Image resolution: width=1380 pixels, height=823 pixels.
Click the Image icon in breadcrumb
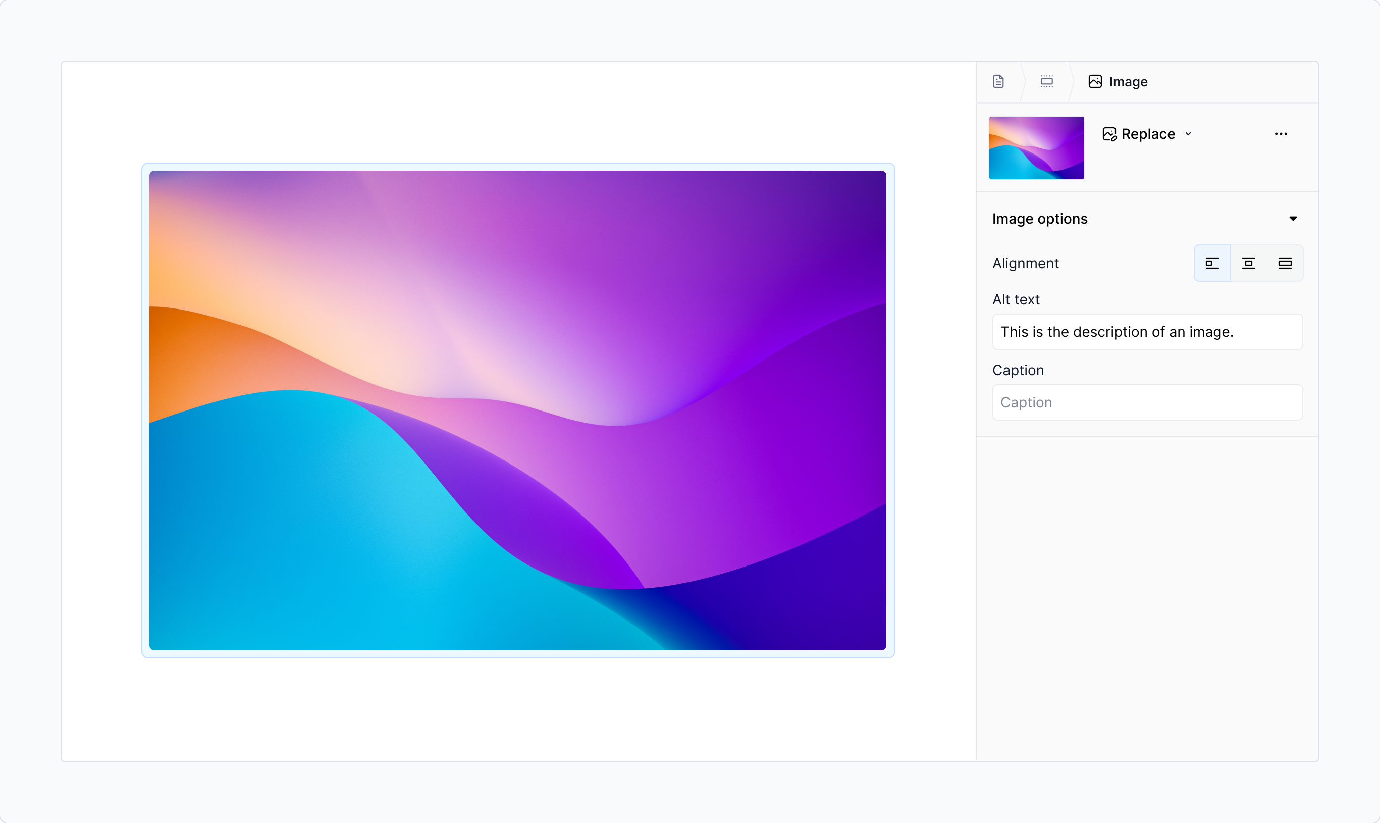(1094, 81)
